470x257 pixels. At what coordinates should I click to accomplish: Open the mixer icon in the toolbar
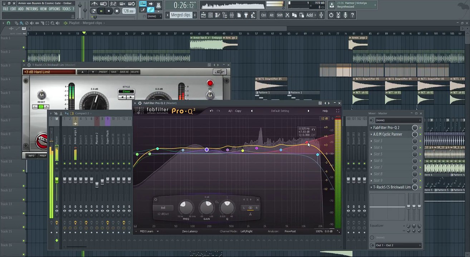click(x=232, y=15)
